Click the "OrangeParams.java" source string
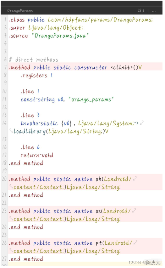165x268 pixels. [60, 36]
